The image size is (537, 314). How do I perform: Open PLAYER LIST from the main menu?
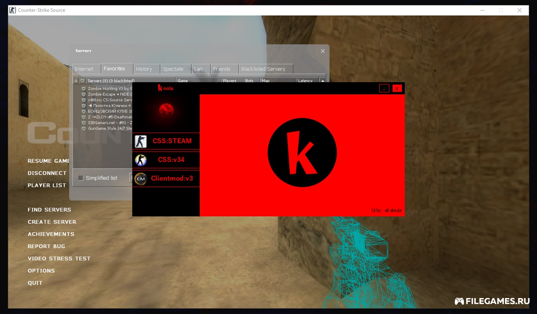point(47,185)
